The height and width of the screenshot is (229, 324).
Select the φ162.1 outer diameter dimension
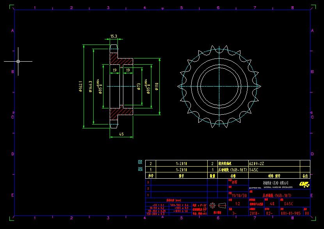tap(80, 86)
